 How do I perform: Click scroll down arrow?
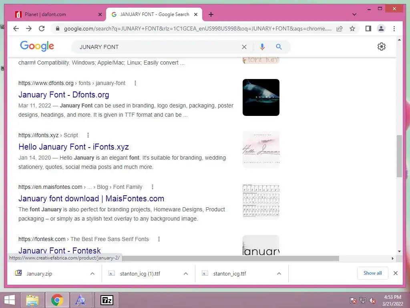coord(399,251)
